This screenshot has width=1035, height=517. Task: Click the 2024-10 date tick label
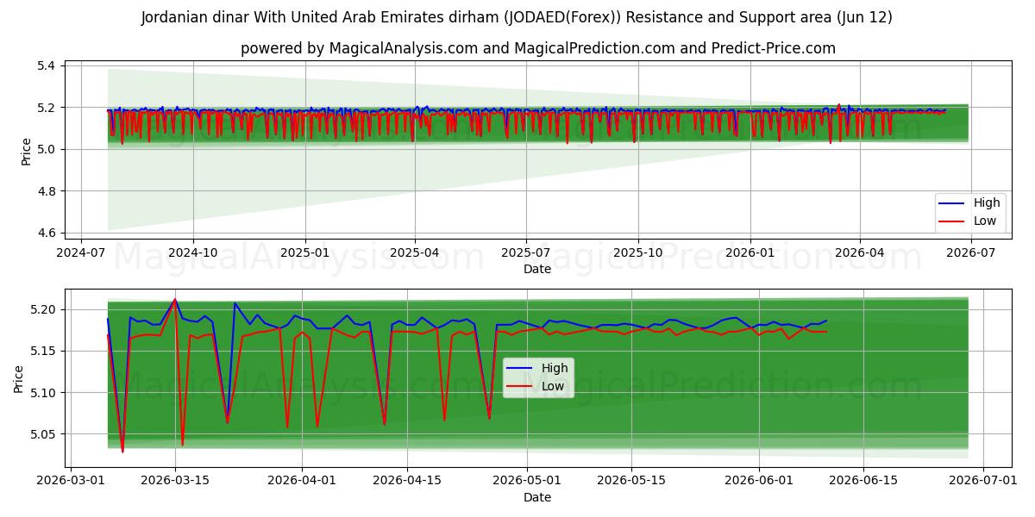tap(191, 253)
